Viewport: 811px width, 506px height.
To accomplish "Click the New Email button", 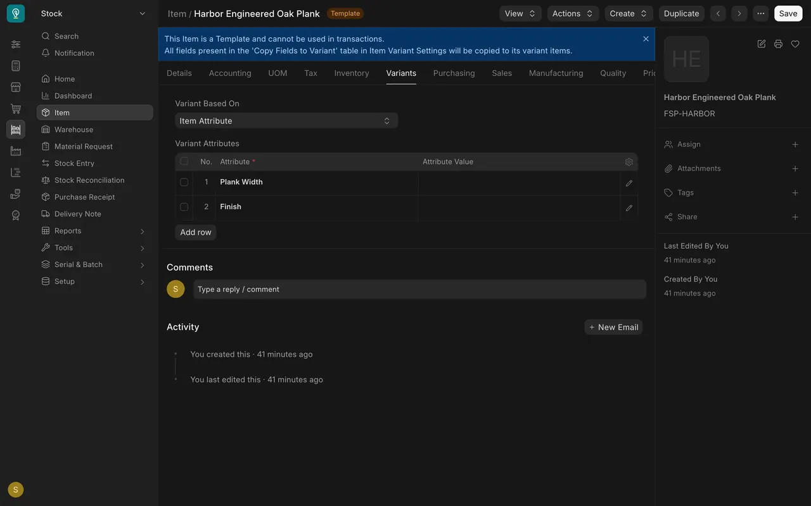I will coord(613,327).
